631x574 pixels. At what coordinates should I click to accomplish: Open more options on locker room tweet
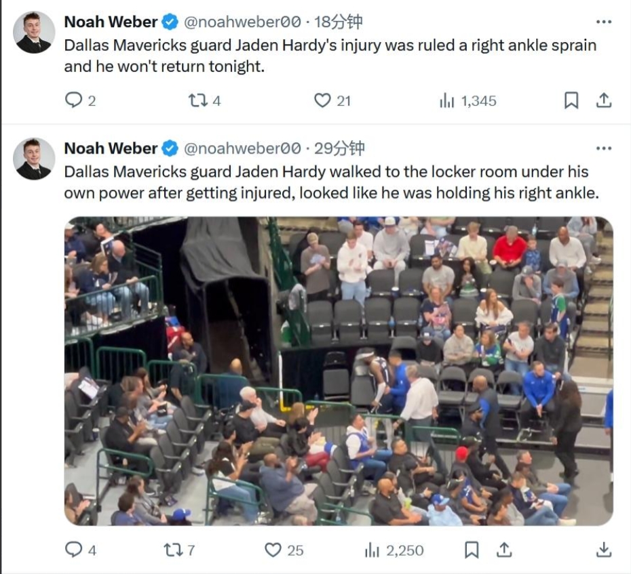click(604, 148)
